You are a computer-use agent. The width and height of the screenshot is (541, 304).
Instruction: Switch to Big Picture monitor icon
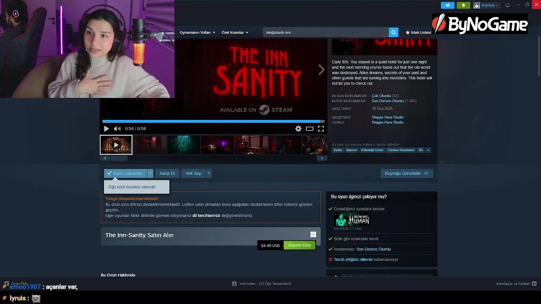(508, 5)
